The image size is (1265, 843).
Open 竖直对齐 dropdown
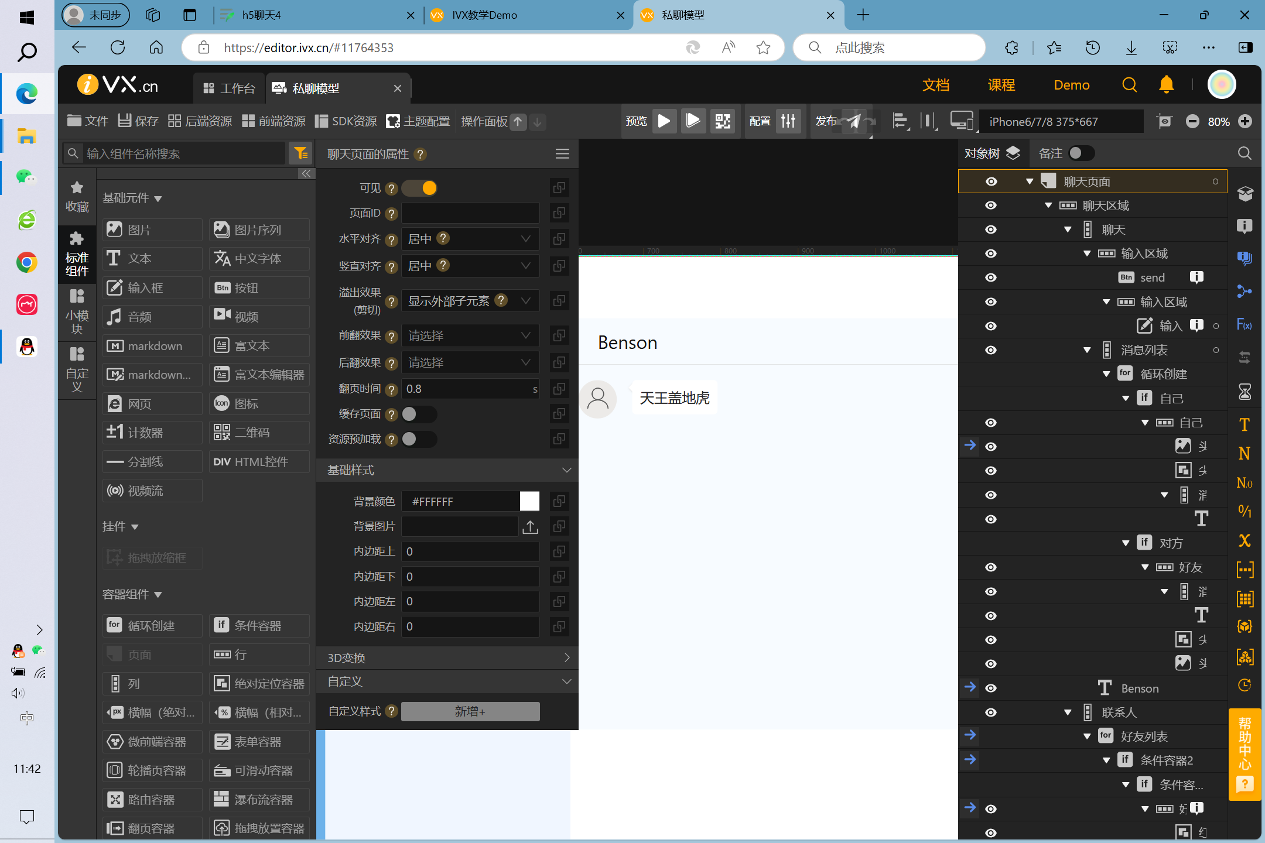470,266
